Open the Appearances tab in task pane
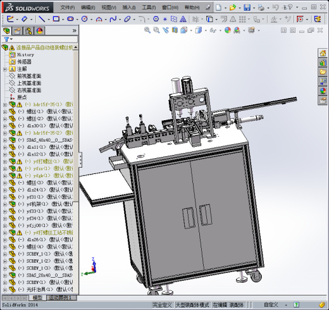 323,91
